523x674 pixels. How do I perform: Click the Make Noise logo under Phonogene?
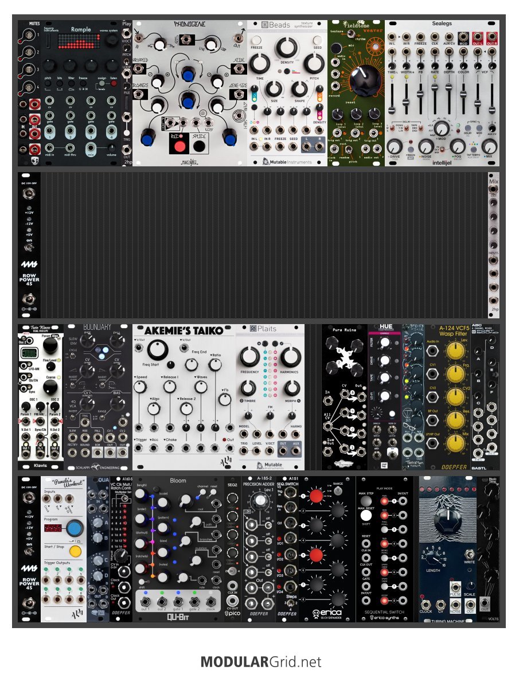tap(189, 162)
